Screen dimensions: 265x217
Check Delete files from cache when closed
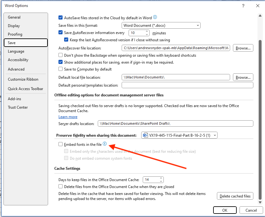pos(61,187)
